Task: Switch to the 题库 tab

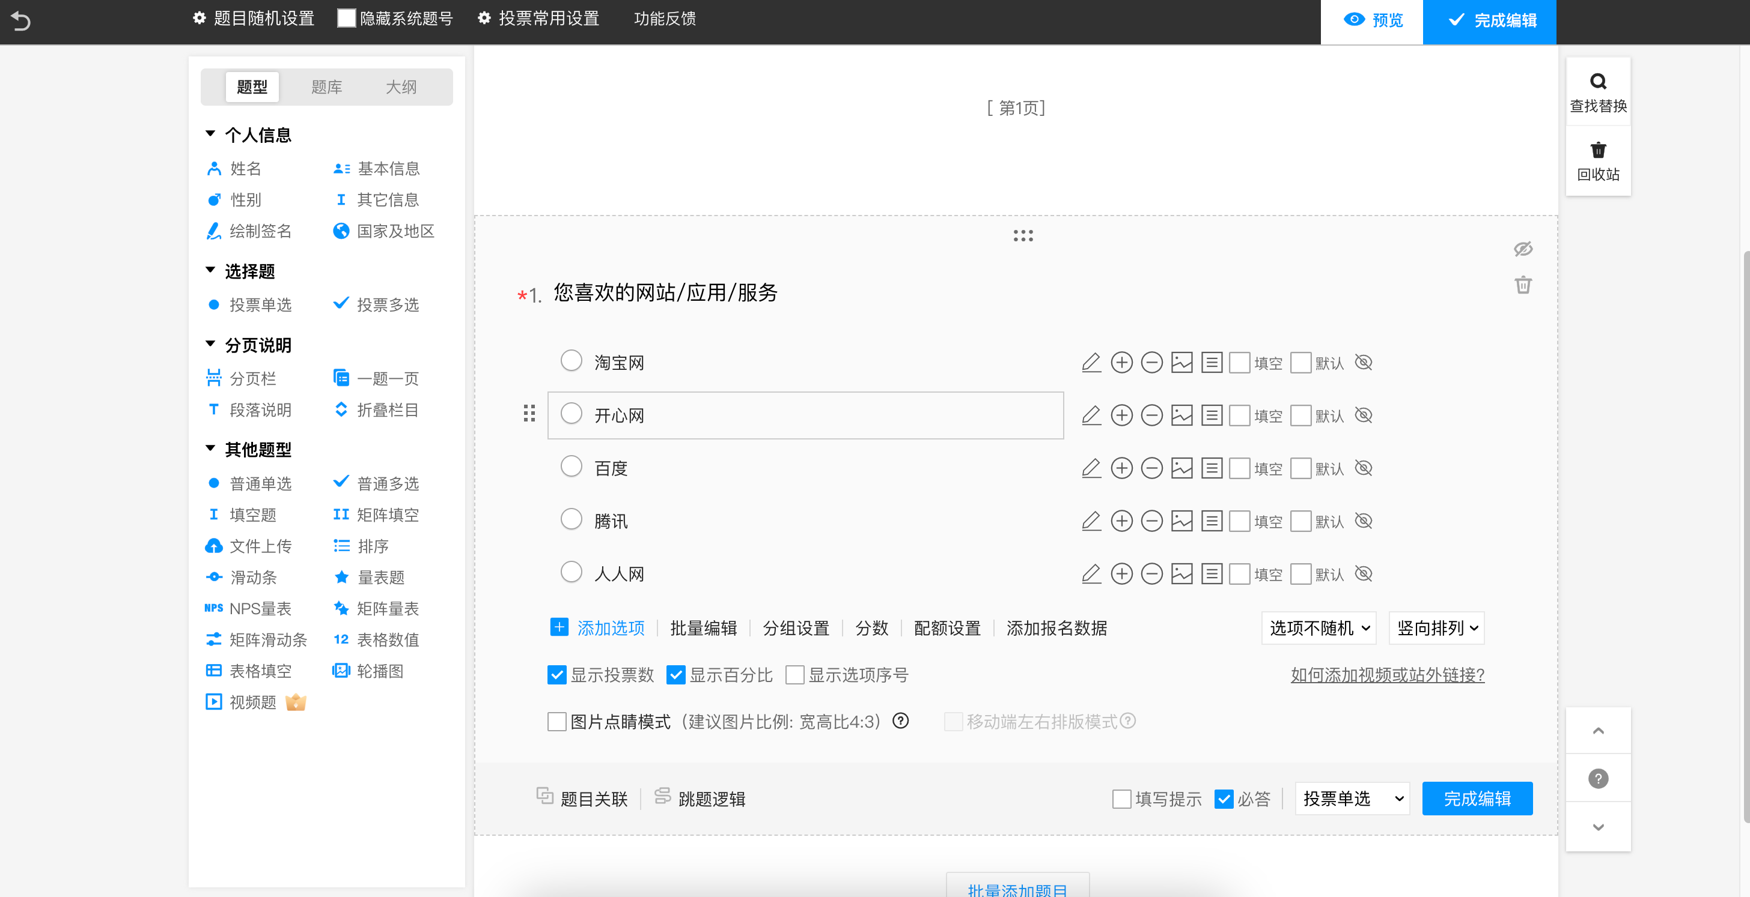Action: [x=326, y=87]
